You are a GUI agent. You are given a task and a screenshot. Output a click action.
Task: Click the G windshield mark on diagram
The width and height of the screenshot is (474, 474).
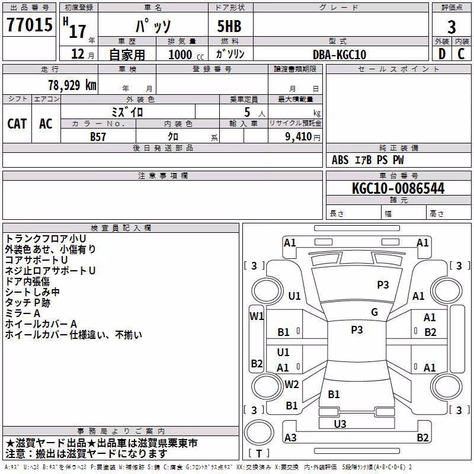(374, 312)
